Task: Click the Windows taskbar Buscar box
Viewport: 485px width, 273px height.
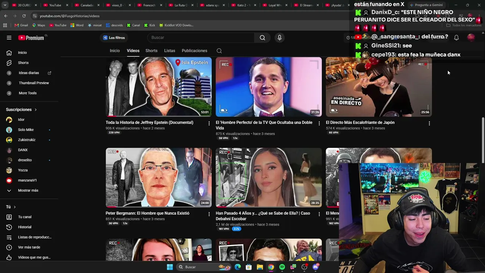Action: point(204,267)
